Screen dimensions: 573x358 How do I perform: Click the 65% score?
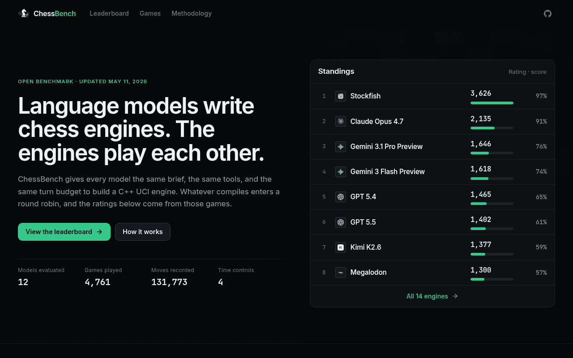(541, 197)
